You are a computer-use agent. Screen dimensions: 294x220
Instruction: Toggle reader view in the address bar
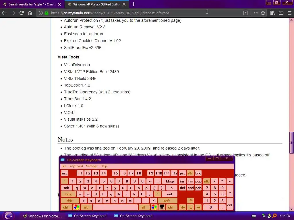tap(245, 13)
